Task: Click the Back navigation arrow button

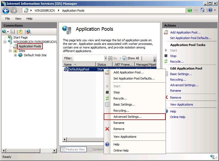Action: coord(6,11)
